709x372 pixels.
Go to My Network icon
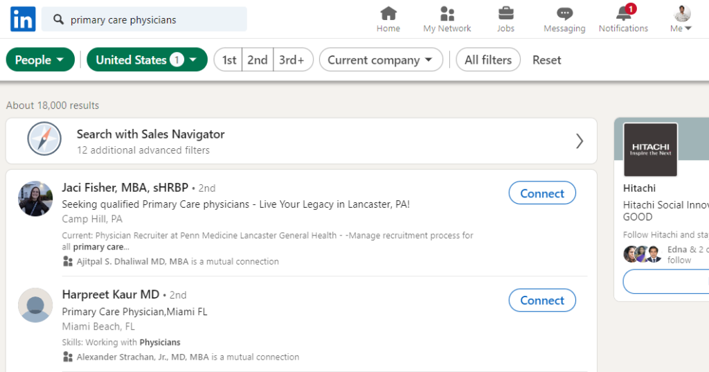[447, 14]
